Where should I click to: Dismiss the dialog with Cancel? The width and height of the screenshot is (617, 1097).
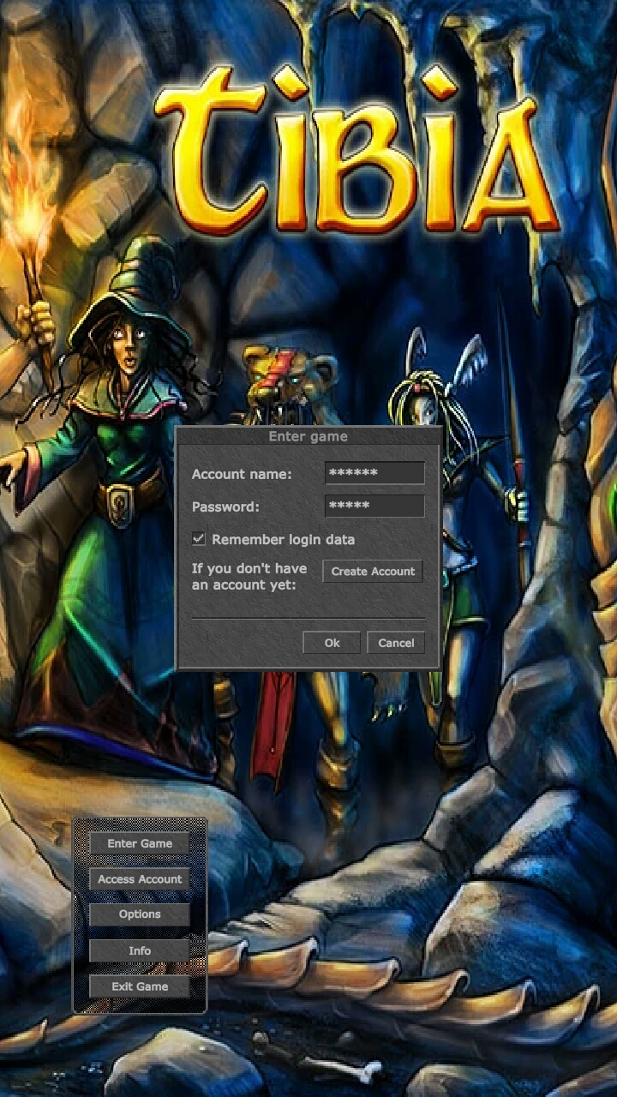pyautogui.click(x=396, y=643)
